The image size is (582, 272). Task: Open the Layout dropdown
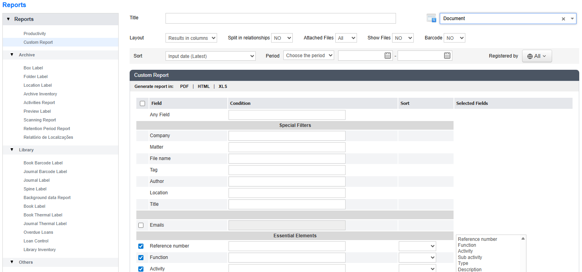coord(191,38)
